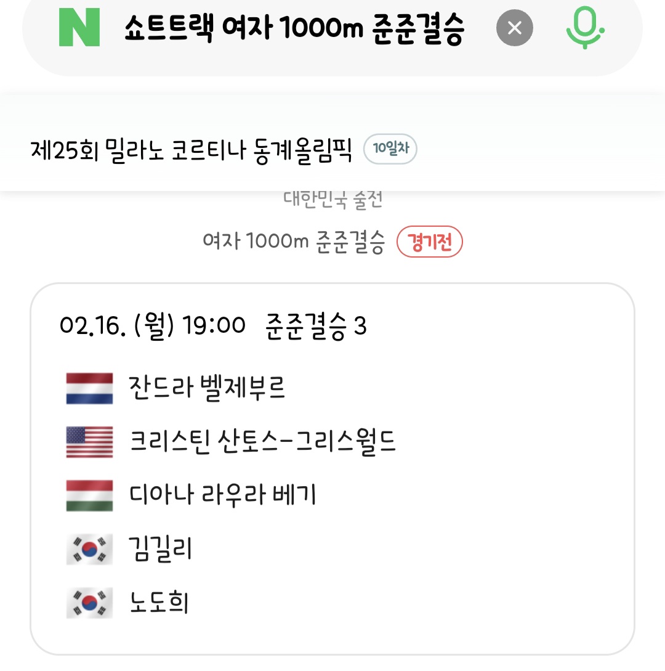Tap the 10일차 day badge
665x671 pixels.
390,150
